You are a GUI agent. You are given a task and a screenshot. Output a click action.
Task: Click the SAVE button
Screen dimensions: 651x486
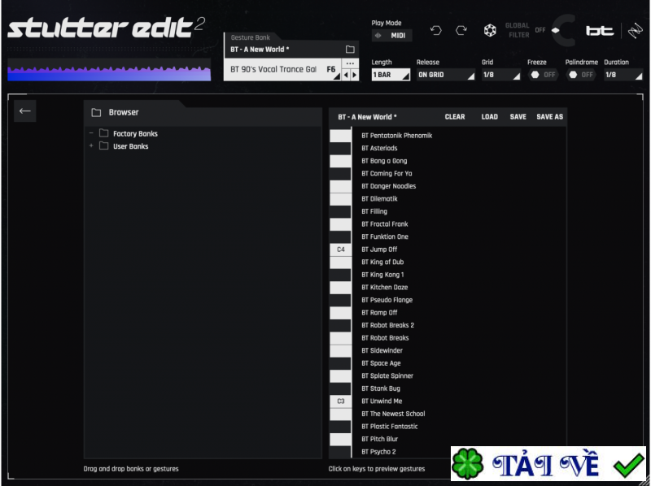point(518,117)
